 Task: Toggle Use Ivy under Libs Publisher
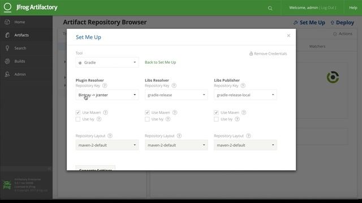216,119
